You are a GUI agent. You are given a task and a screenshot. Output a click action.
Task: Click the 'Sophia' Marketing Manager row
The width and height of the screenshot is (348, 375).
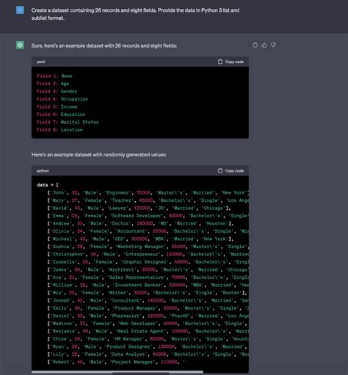(148, 247)
